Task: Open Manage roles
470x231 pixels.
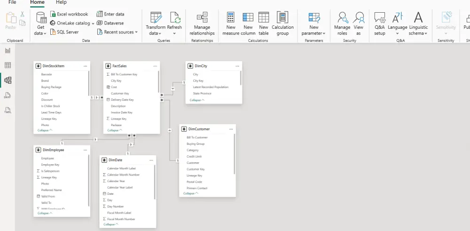Action: click(x=342, y=24)
